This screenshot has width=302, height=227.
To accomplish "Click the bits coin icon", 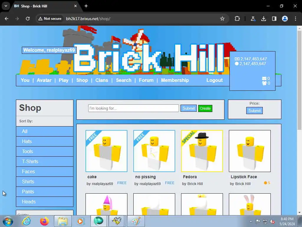I will [237, 64].
